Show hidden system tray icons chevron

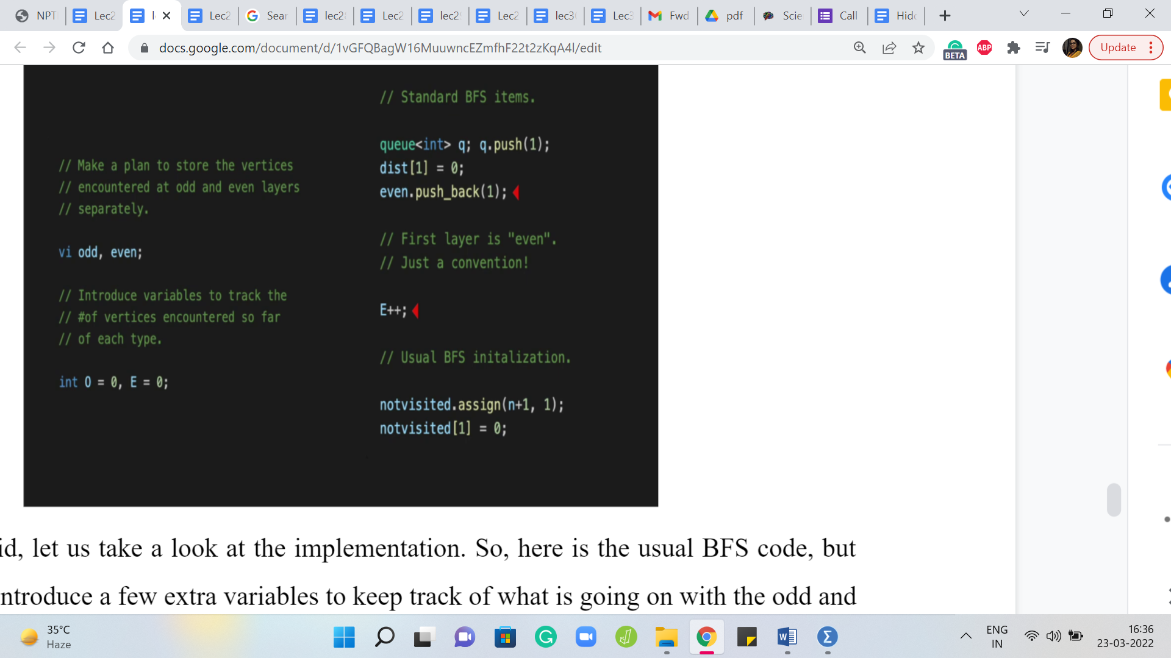966,637
